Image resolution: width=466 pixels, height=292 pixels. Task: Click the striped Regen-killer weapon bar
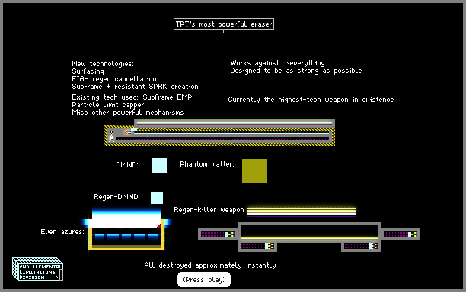(302, 211)
